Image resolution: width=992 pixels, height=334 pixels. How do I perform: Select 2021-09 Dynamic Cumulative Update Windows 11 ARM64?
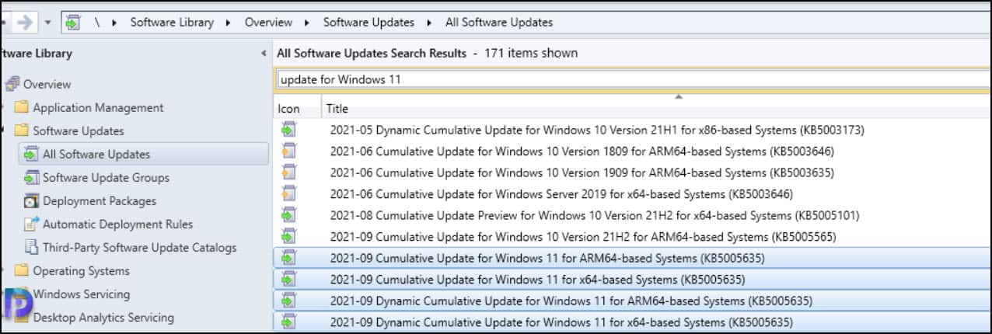point(571,301)
